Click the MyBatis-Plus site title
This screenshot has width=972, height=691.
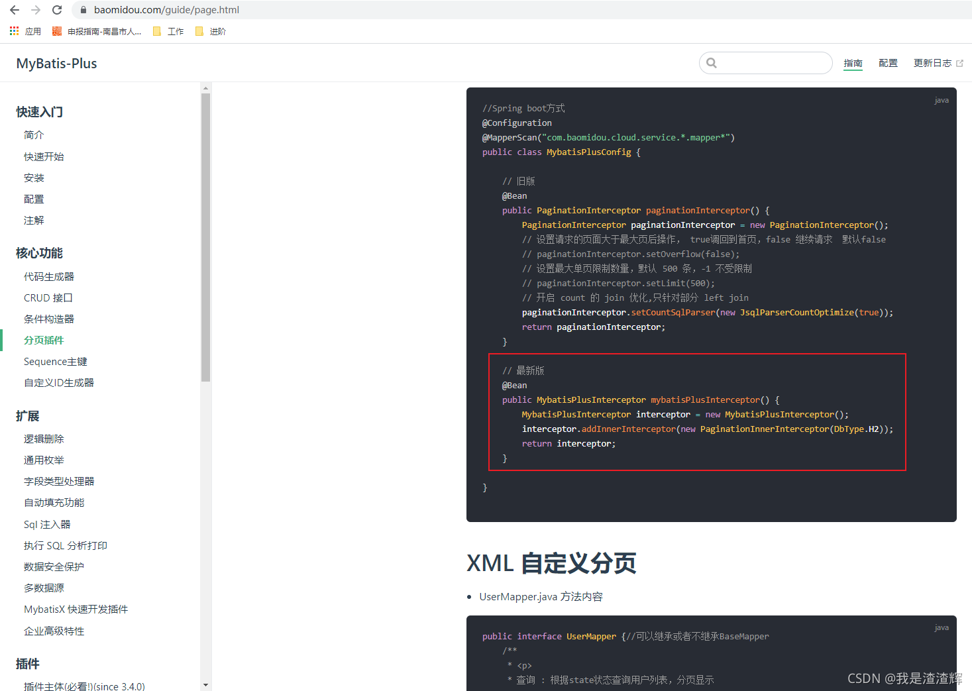[x=56, y=64]
